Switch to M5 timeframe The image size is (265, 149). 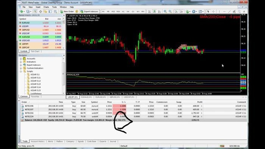point(108,12)
